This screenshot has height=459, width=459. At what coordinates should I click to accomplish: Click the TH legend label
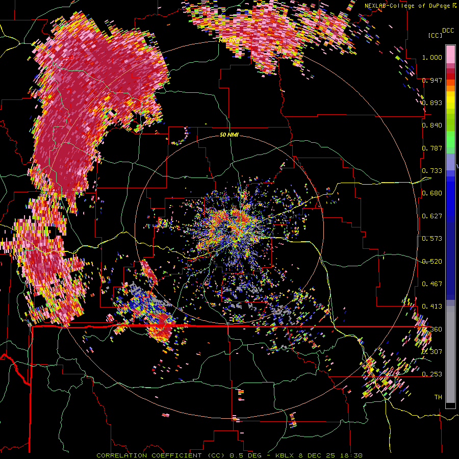[x=438, y=397]
